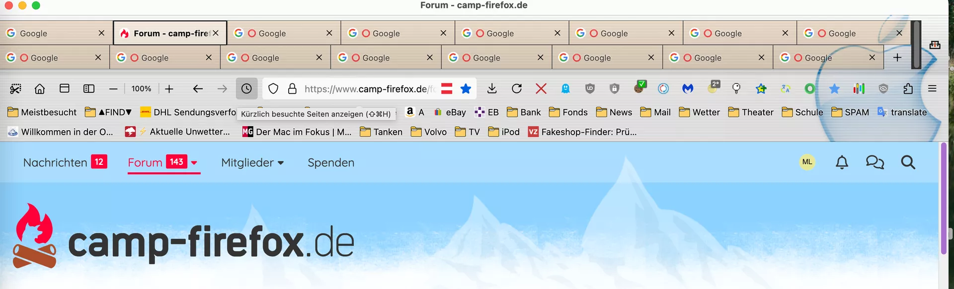
Task: Click the colored bars extension icon
Action: pos(859,89)
